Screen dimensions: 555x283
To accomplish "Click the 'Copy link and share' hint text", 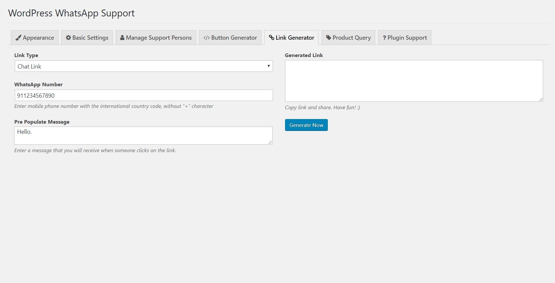I will point(323,107).
